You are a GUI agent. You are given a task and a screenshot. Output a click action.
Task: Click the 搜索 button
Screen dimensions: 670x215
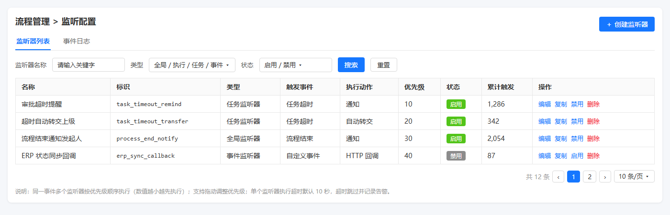[351, 65]
